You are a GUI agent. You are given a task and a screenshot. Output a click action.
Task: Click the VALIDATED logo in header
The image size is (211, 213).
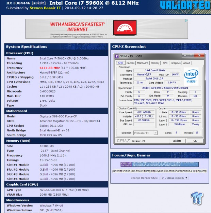[185, 5]
